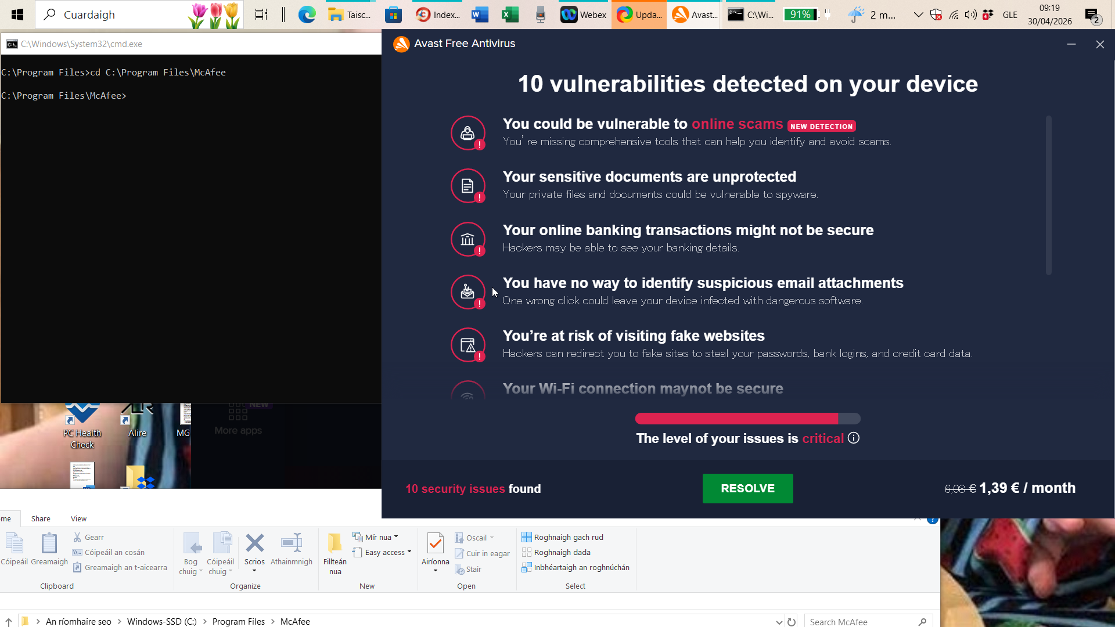Click the online scams vulnerability icon
The image size is (1115, 627).
click(468, 133)
